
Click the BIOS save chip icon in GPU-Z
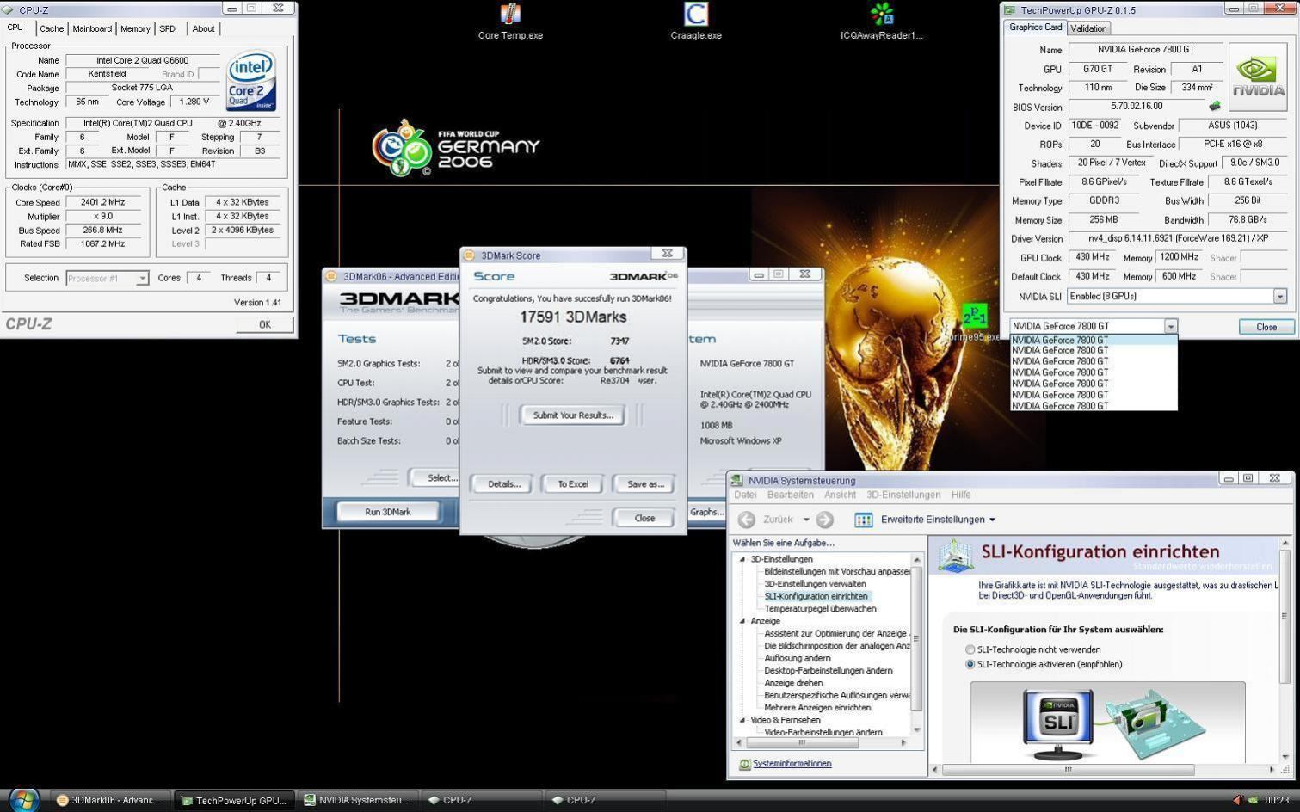point(1214,107)
